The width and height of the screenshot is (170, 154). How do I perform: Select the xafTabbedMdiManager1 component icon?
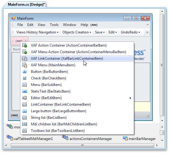tap(10, 138)
